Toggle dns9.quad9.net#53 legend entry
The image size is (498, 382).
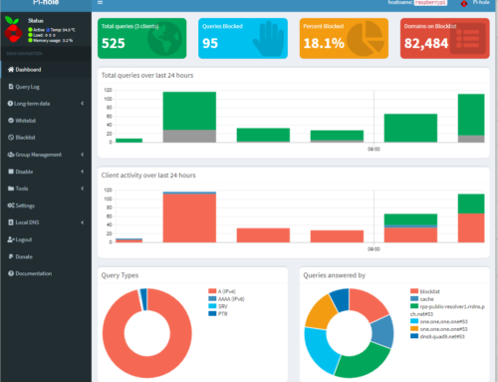click(x=437, y=336)
